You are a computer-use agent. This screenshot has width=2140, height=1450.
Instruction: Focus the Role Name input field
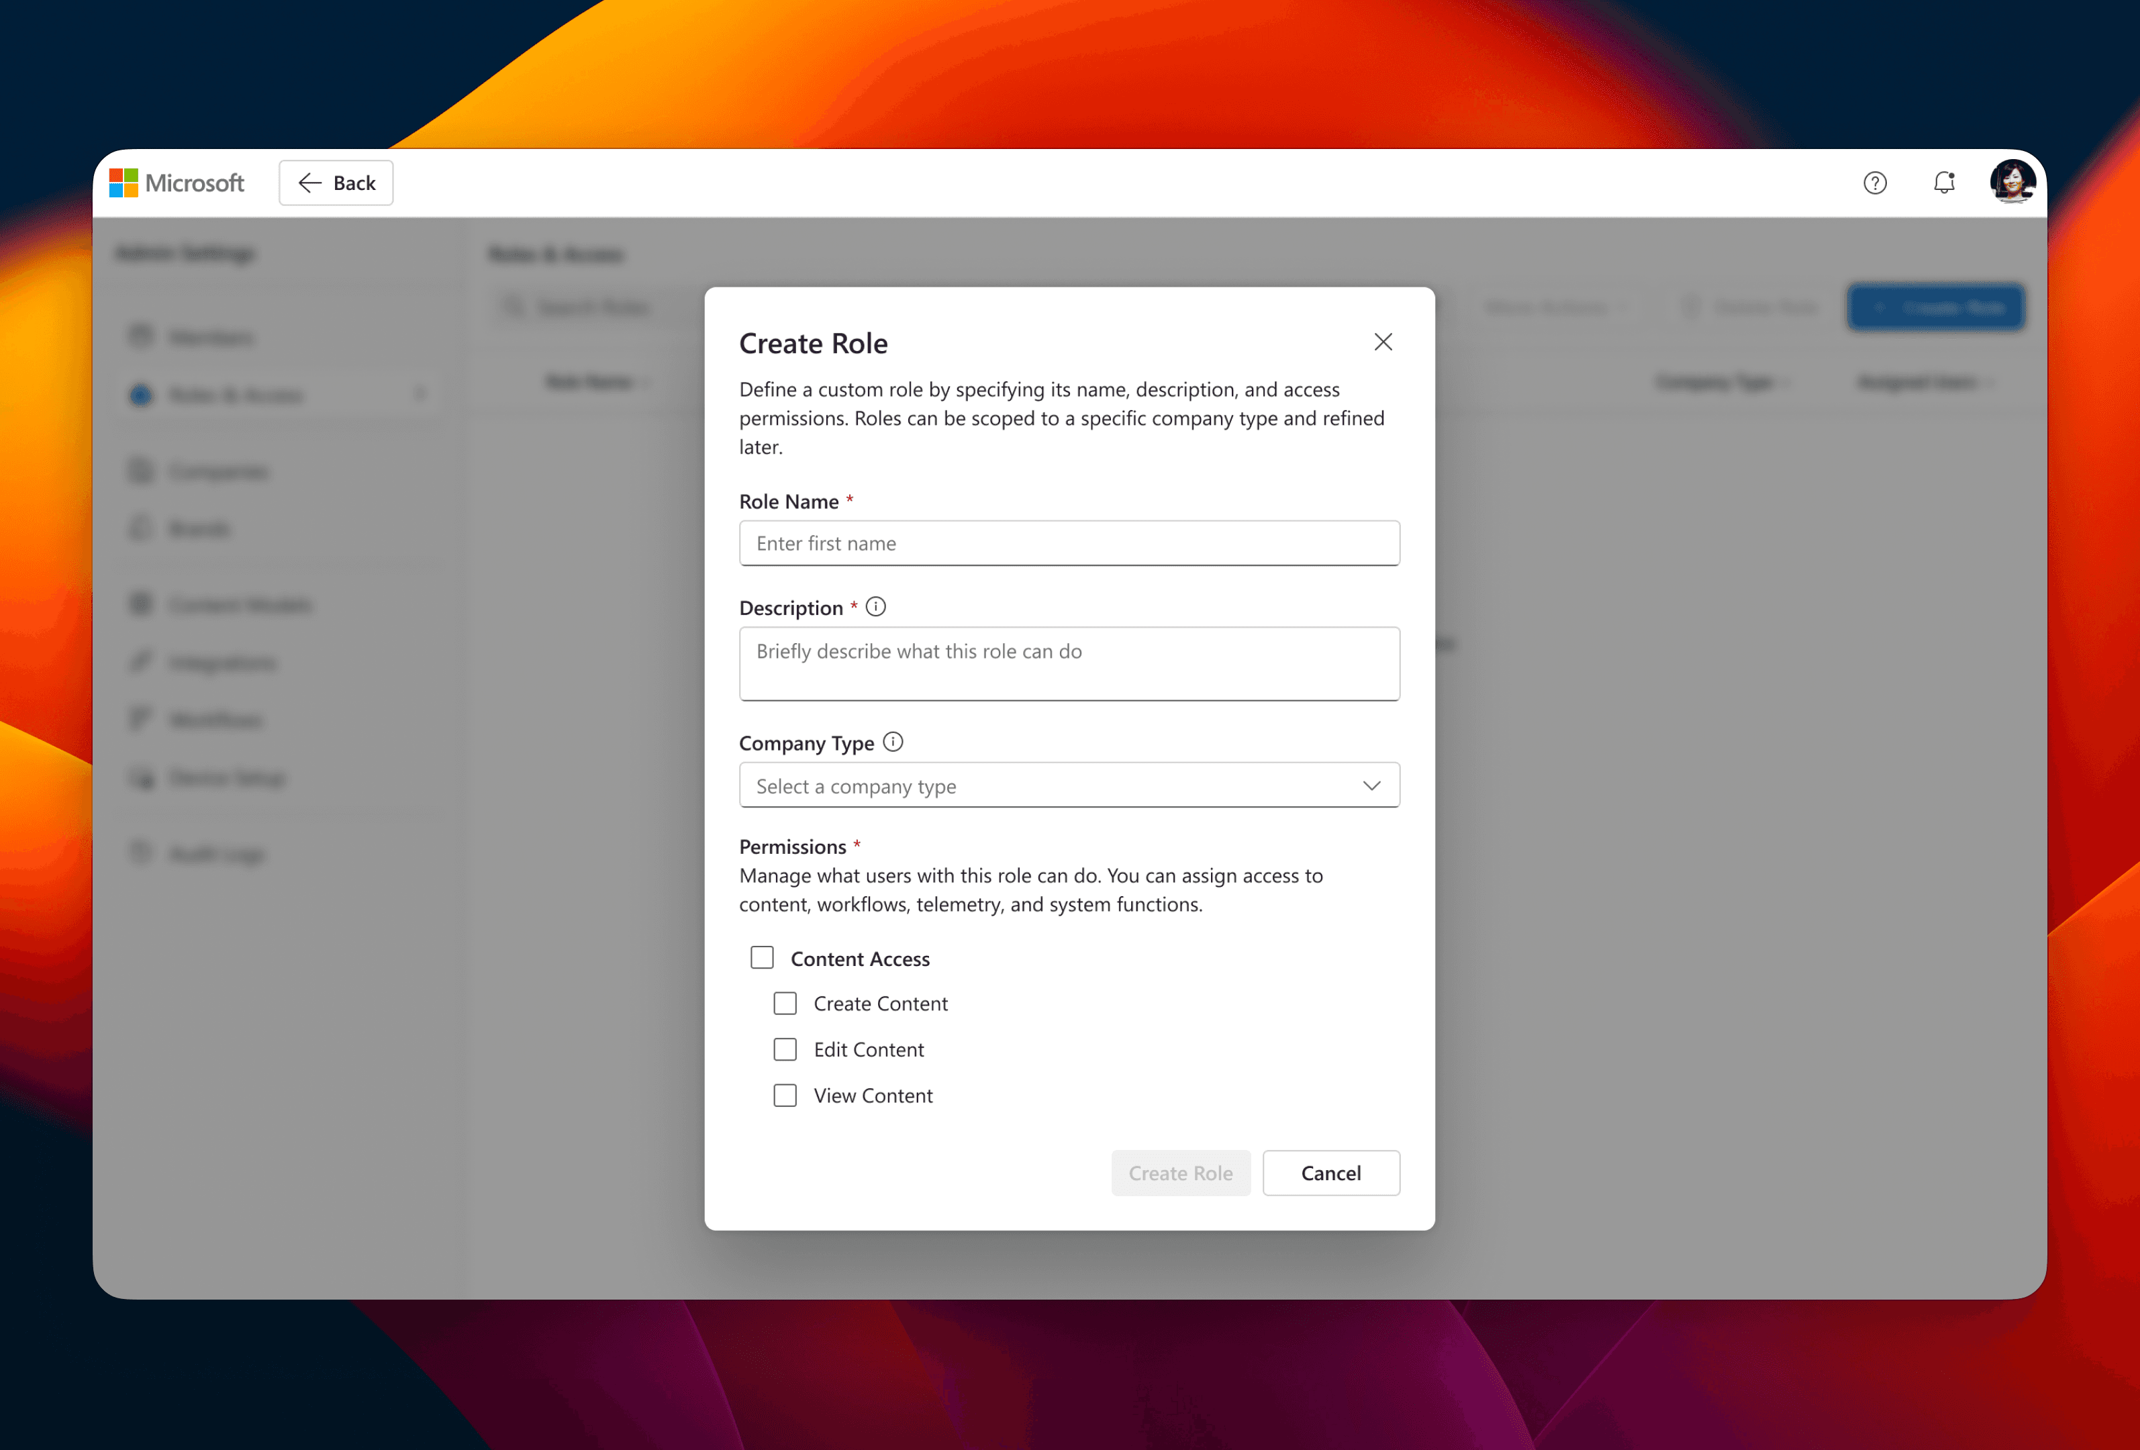pos(1069,543)
